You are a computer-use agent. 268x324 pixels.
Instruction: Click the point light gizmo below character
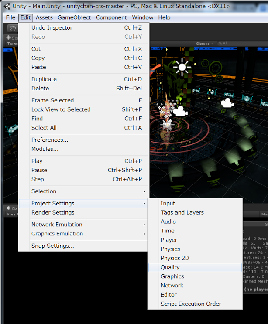pyautogui.click(x=167, y=125)
